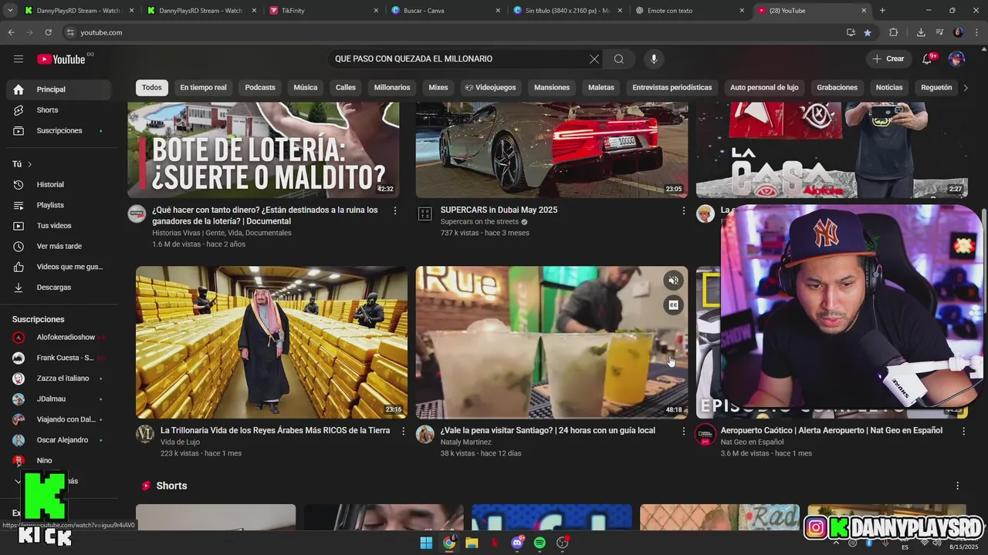Switch to the TikFinity browser tab

coord(323,11)
